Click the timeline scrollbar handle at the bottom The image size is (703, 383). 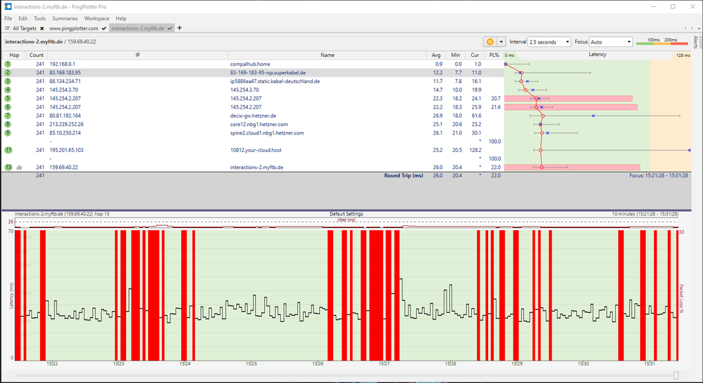pos(676,376)
